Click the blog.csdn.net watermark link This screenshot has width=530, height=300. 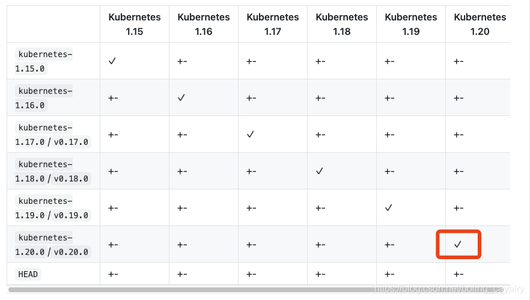point(449,289)
